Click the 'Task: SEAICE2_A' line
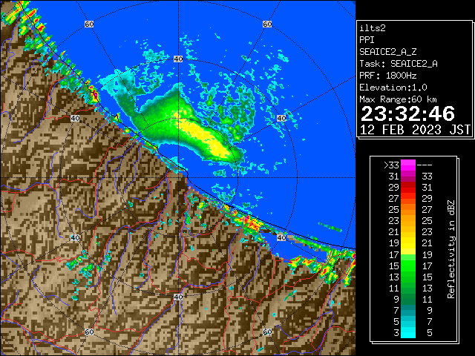 pos(399,64)
